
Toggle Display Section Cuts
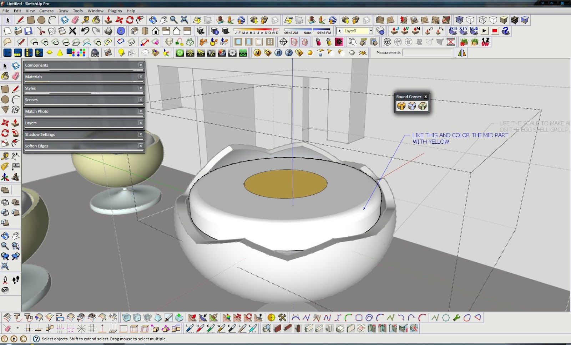pos(305,42)
